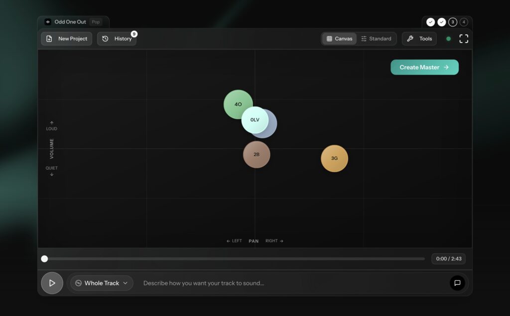Select step 4 circle at top right
This screenshot has width=510, height=316.
pyautogui.click(x=464, y=22)
